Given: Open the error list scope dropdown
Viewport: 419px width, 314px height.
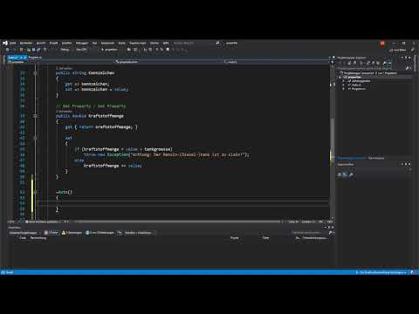Looking at the screenshot, I should 24,233.
